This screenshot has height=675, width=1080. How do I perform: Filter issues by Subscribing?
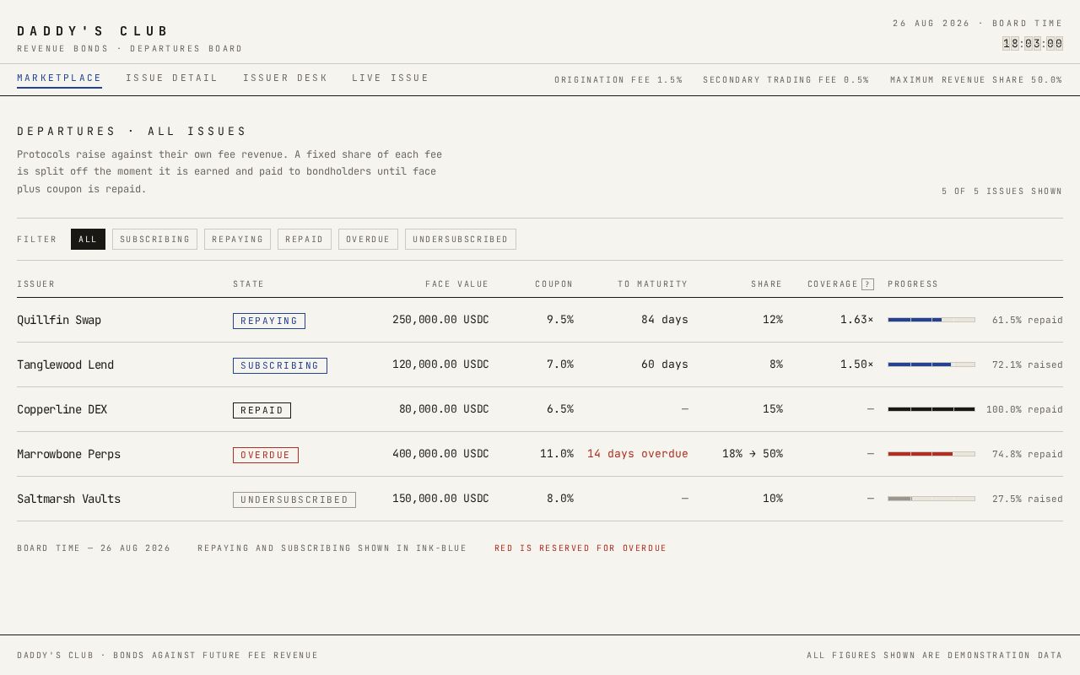point(154,240)
